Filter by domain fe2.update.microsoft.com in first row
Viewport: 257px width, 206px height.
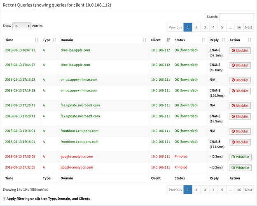click(x=80, y=105)
